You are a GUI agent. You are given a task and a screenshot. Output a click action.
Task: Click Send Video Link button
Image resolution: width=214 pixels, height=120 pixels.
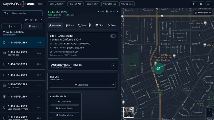point(57,4)
